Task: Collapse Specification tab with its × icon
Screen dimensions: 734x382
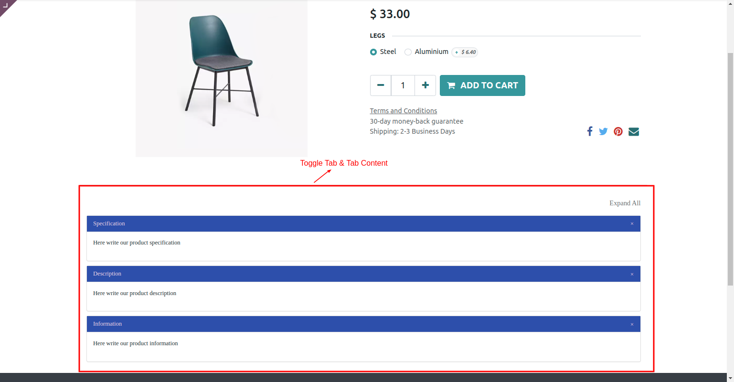Action: [632, 223]
